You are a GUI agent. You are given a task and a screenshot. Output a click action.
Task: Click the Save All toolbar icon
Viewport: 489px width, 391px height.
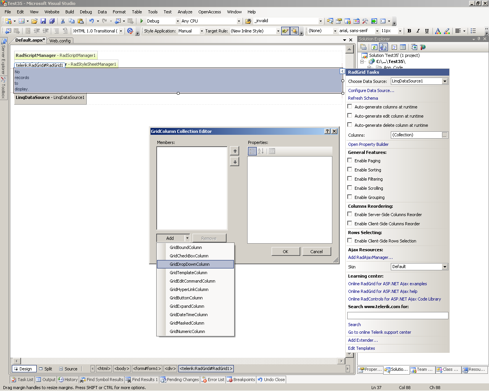point(52,21)
